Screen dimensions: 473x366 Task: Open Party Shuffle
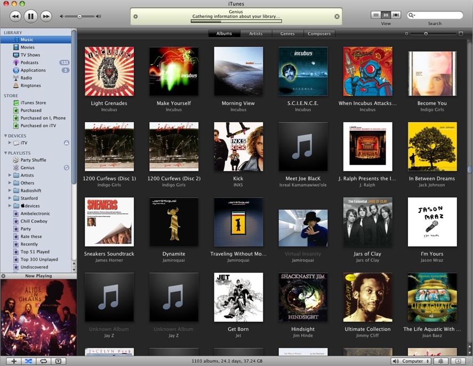tap(36, 160)
